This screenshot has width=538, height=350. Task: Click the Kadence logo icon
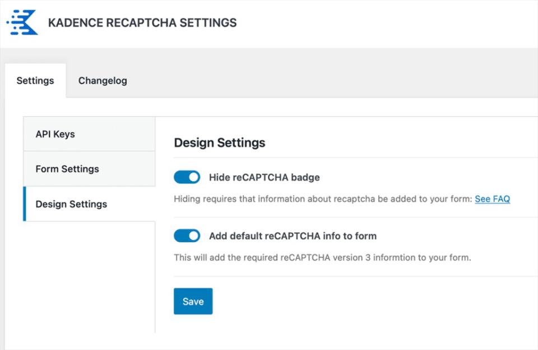click(x=22, y=23)
